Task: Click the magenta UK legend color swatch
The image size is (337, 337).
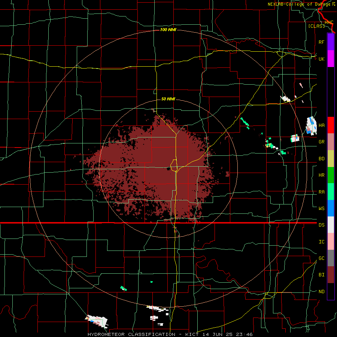Action: 331,59
